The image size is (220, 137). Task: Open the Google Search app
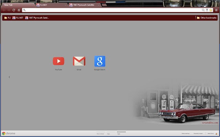(100, 61)
